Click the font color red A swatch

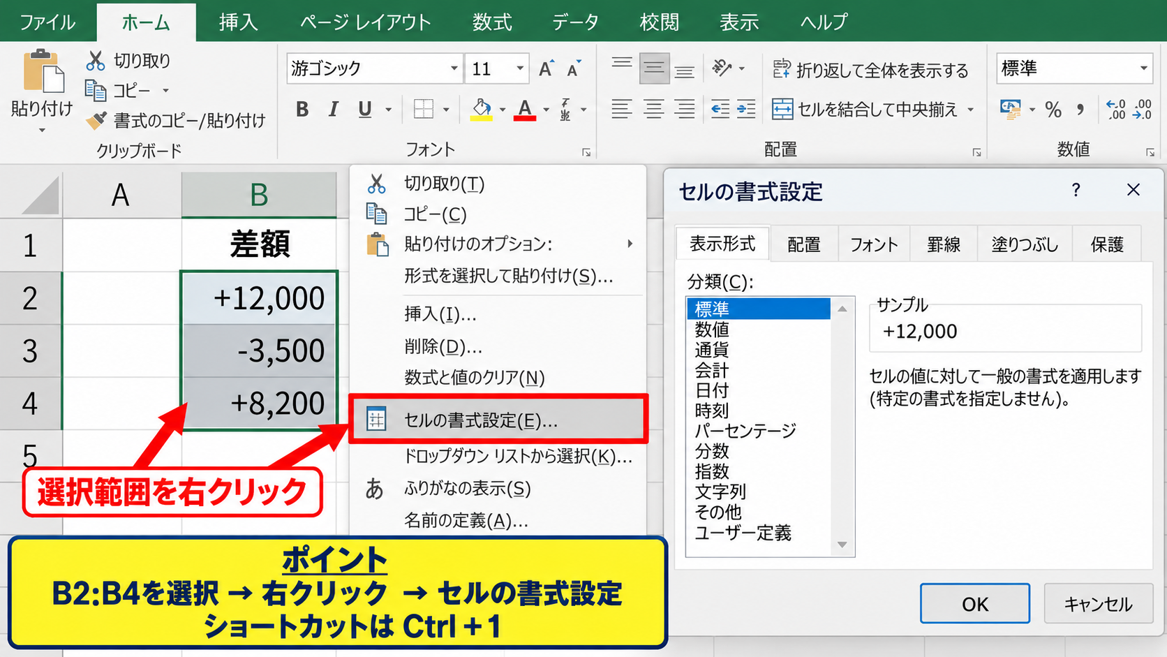pyautogui.click(x=525, y=110)
